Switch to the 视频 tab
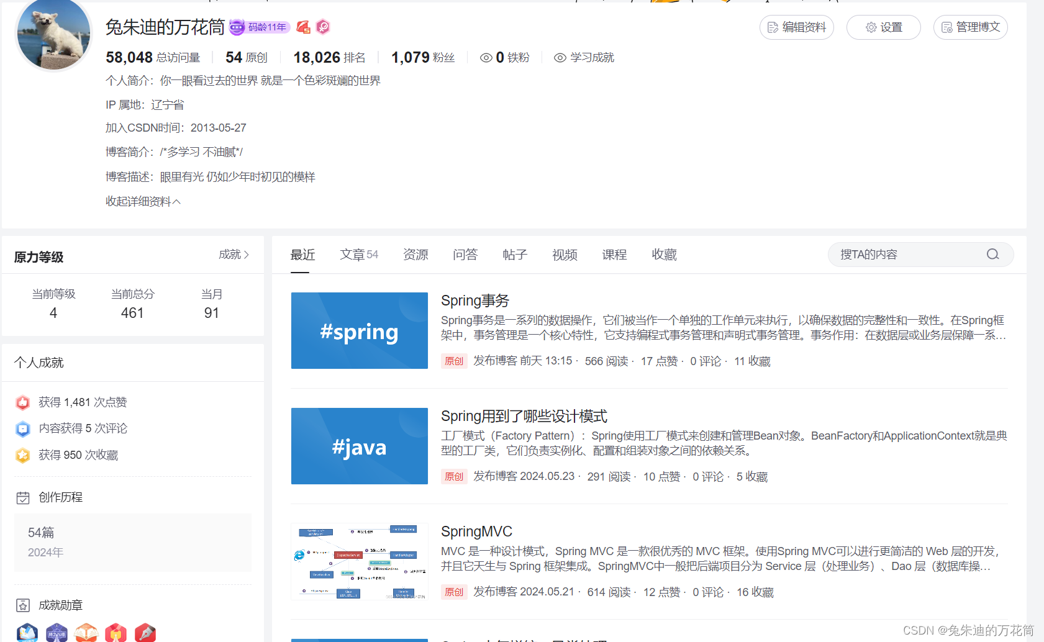 coord(565,255)
